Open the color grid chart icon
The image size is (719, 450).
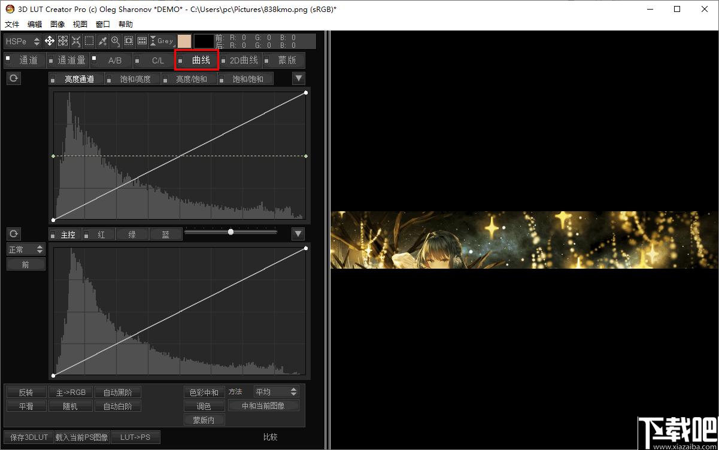coord(142,41)
